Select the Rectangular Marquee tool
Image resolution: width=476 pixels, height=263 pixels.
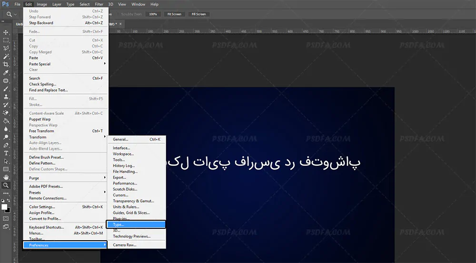(6, 40)
